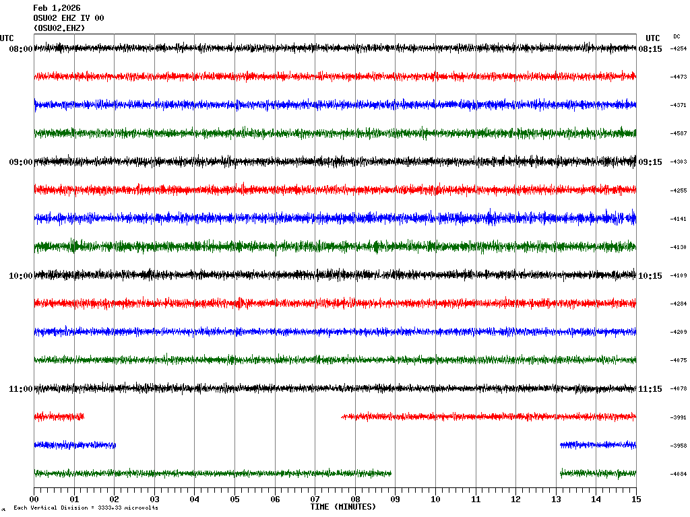
Task: Select the 08 minute tick label
Action: click(x=355, y=499)
